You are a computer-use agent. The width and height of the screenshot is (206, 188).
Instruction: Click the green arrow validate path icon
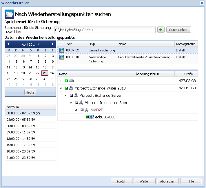[x=161, y=29]
